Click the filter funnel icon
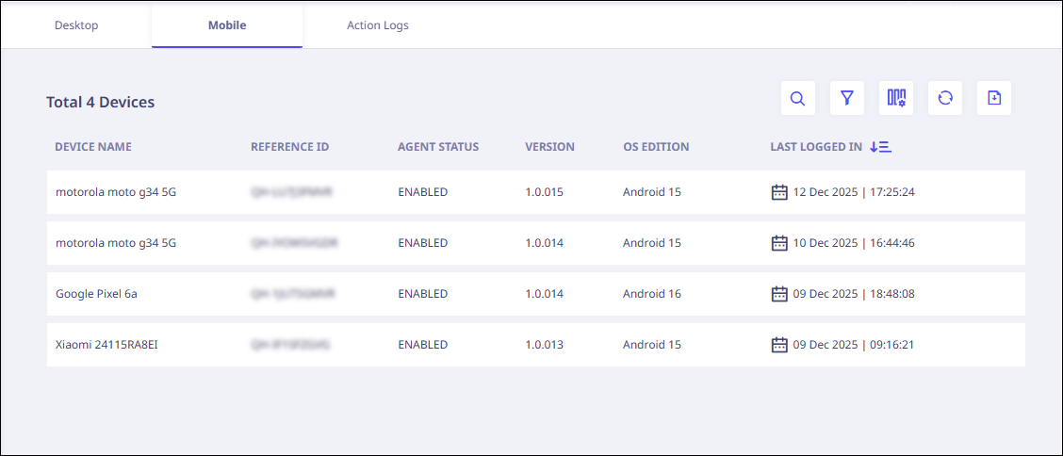 tap(847, 98)
